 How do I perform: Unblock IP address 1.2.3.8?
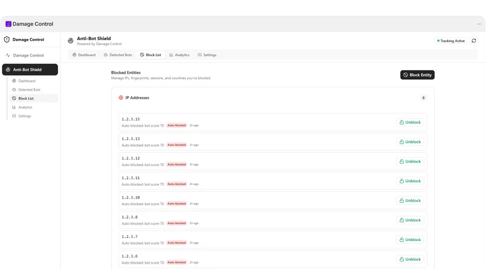coord(410,220)
